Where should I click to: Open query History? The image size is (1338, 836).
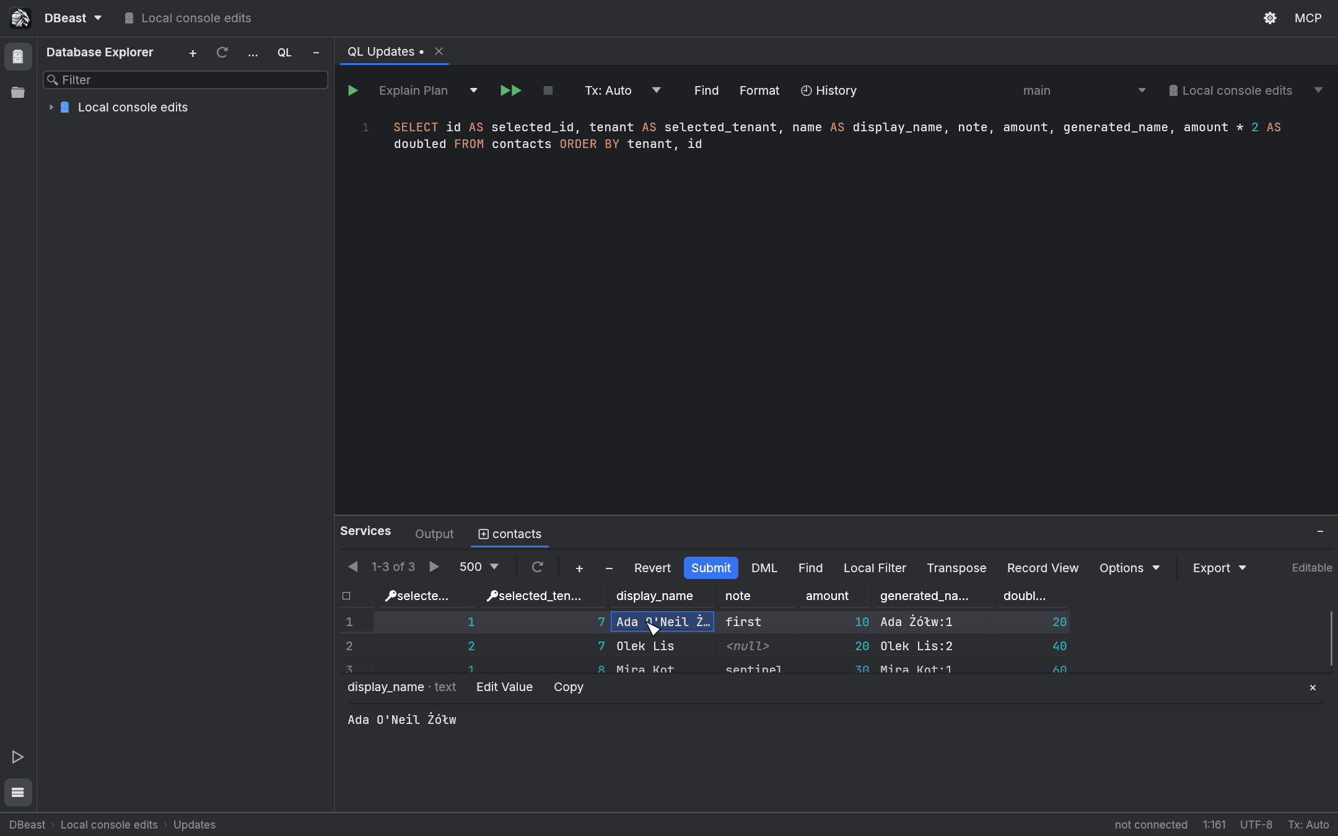828,90
